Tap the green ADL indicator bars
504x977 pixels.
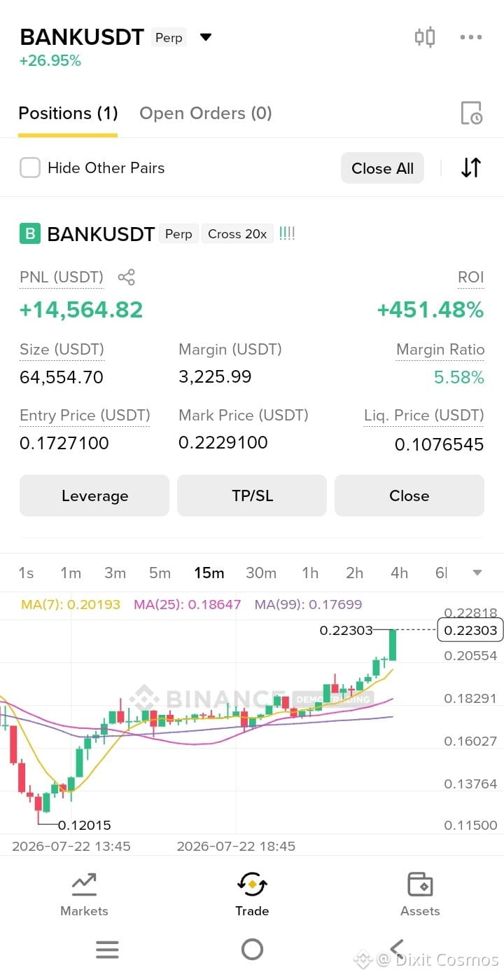[287, 233]
